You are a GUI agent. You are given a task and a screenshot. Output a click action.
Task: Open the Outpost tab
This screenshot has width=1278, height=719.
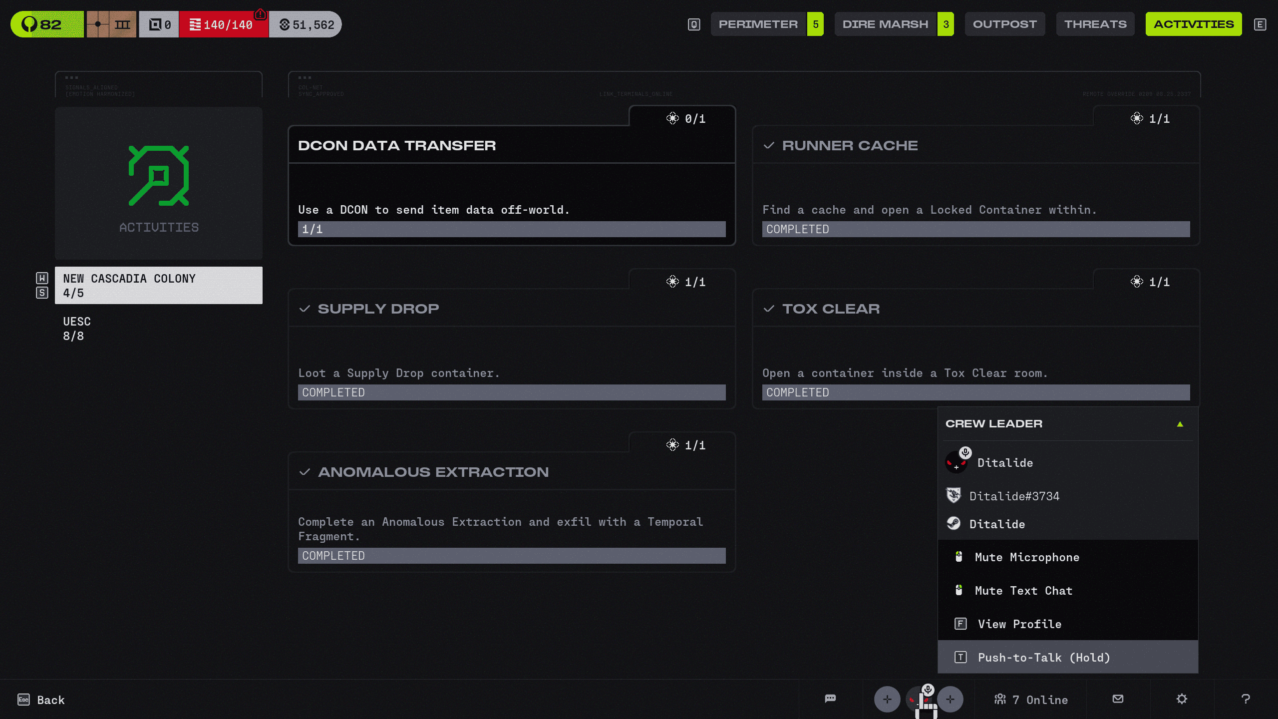[x=1004, y=24]
